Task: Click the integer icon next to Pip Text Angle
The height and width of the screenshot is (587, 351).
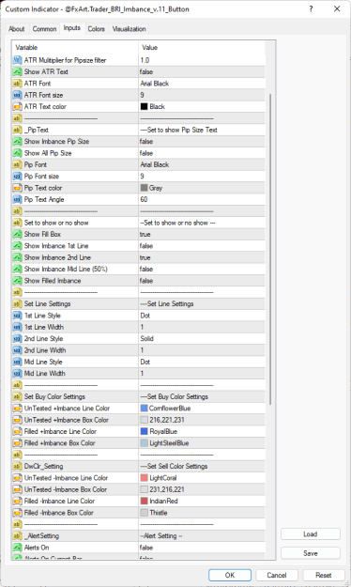Action: click(x=17, y=199)
